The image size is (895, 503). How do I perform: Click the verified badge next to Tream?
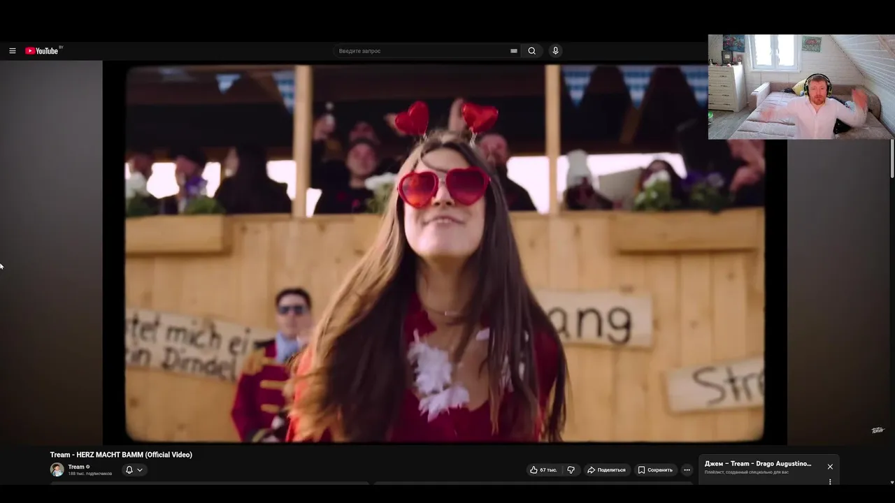[x=88, y=467]
